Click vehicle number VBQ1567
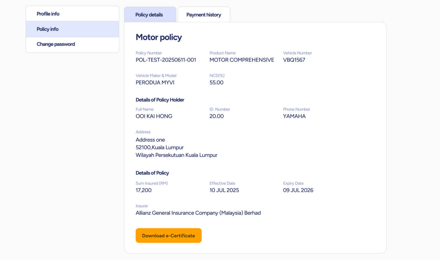This screenshot has height=260, width=440. [294, 60]
